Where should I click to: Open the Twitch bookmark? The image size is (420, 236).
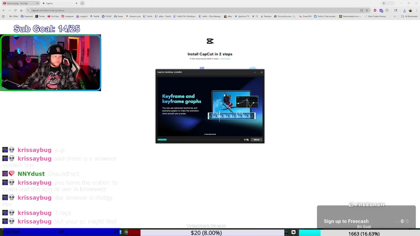pos(148,16)
